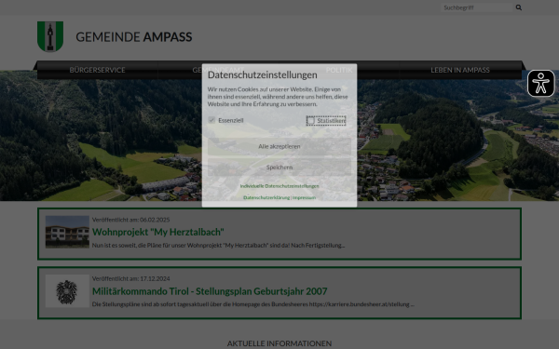The width and height of the screenshot is (559, 349).
Task: Click the Militärkommando eagle emblem thumbnail
Action: [67, 291]
